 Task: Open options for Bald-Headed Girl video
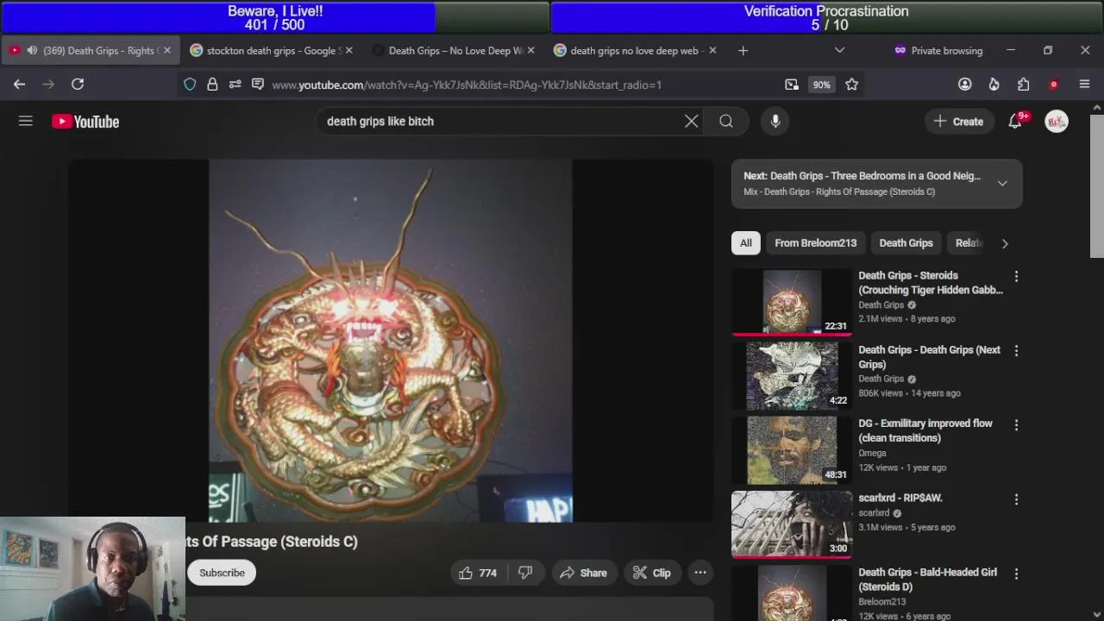click(1016, 574)
